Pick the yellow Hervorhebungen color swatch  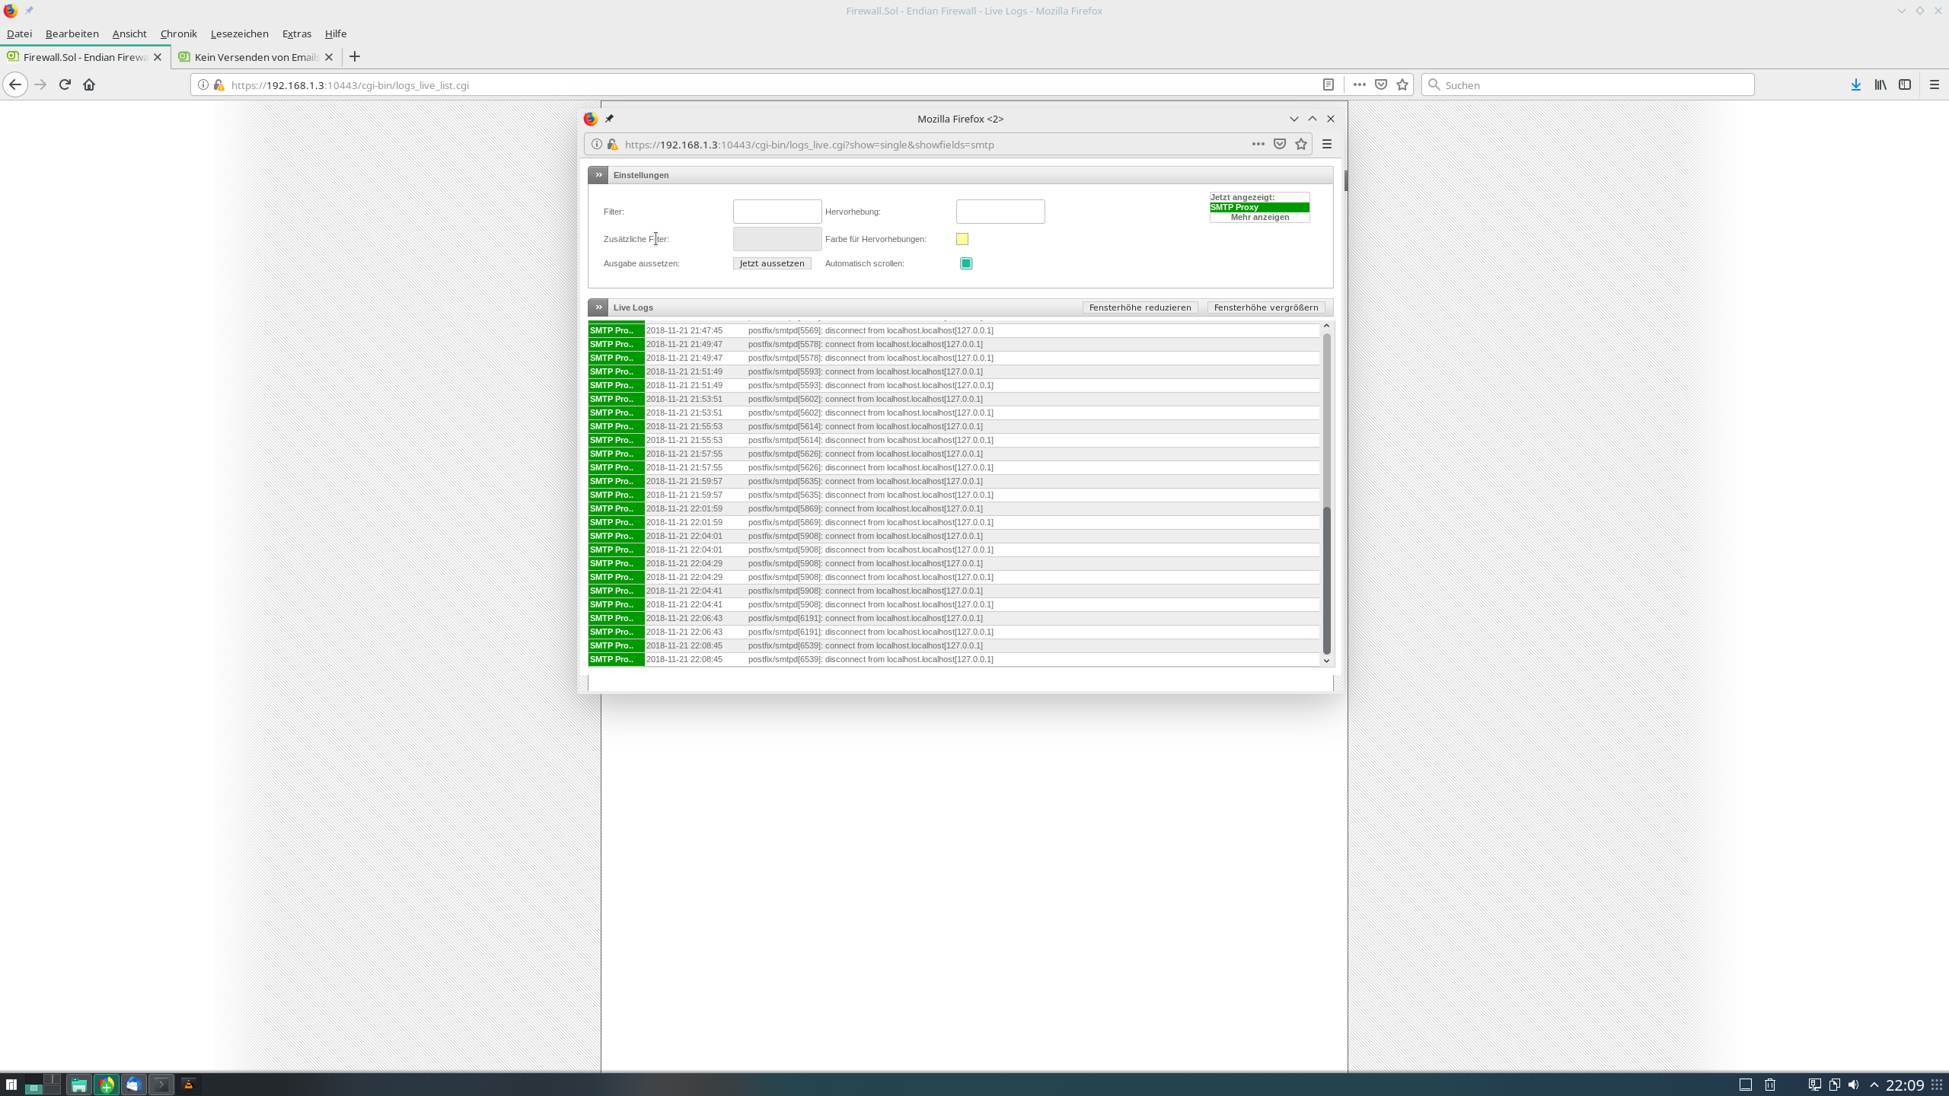[x=962, y=239]
